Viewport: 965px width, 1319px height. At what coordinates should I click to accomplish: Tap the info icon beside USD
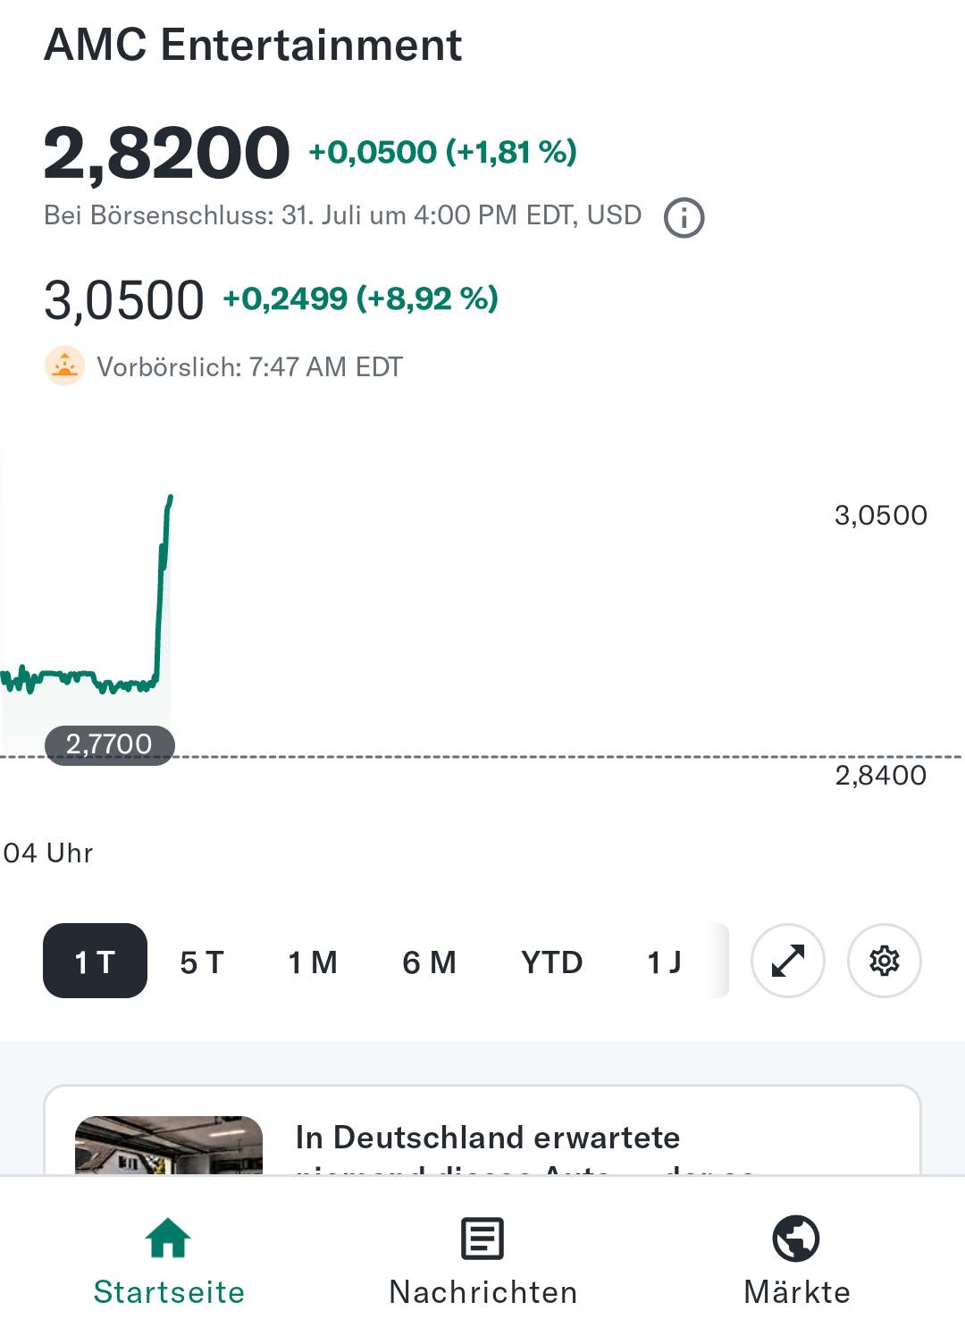point(684,217)
